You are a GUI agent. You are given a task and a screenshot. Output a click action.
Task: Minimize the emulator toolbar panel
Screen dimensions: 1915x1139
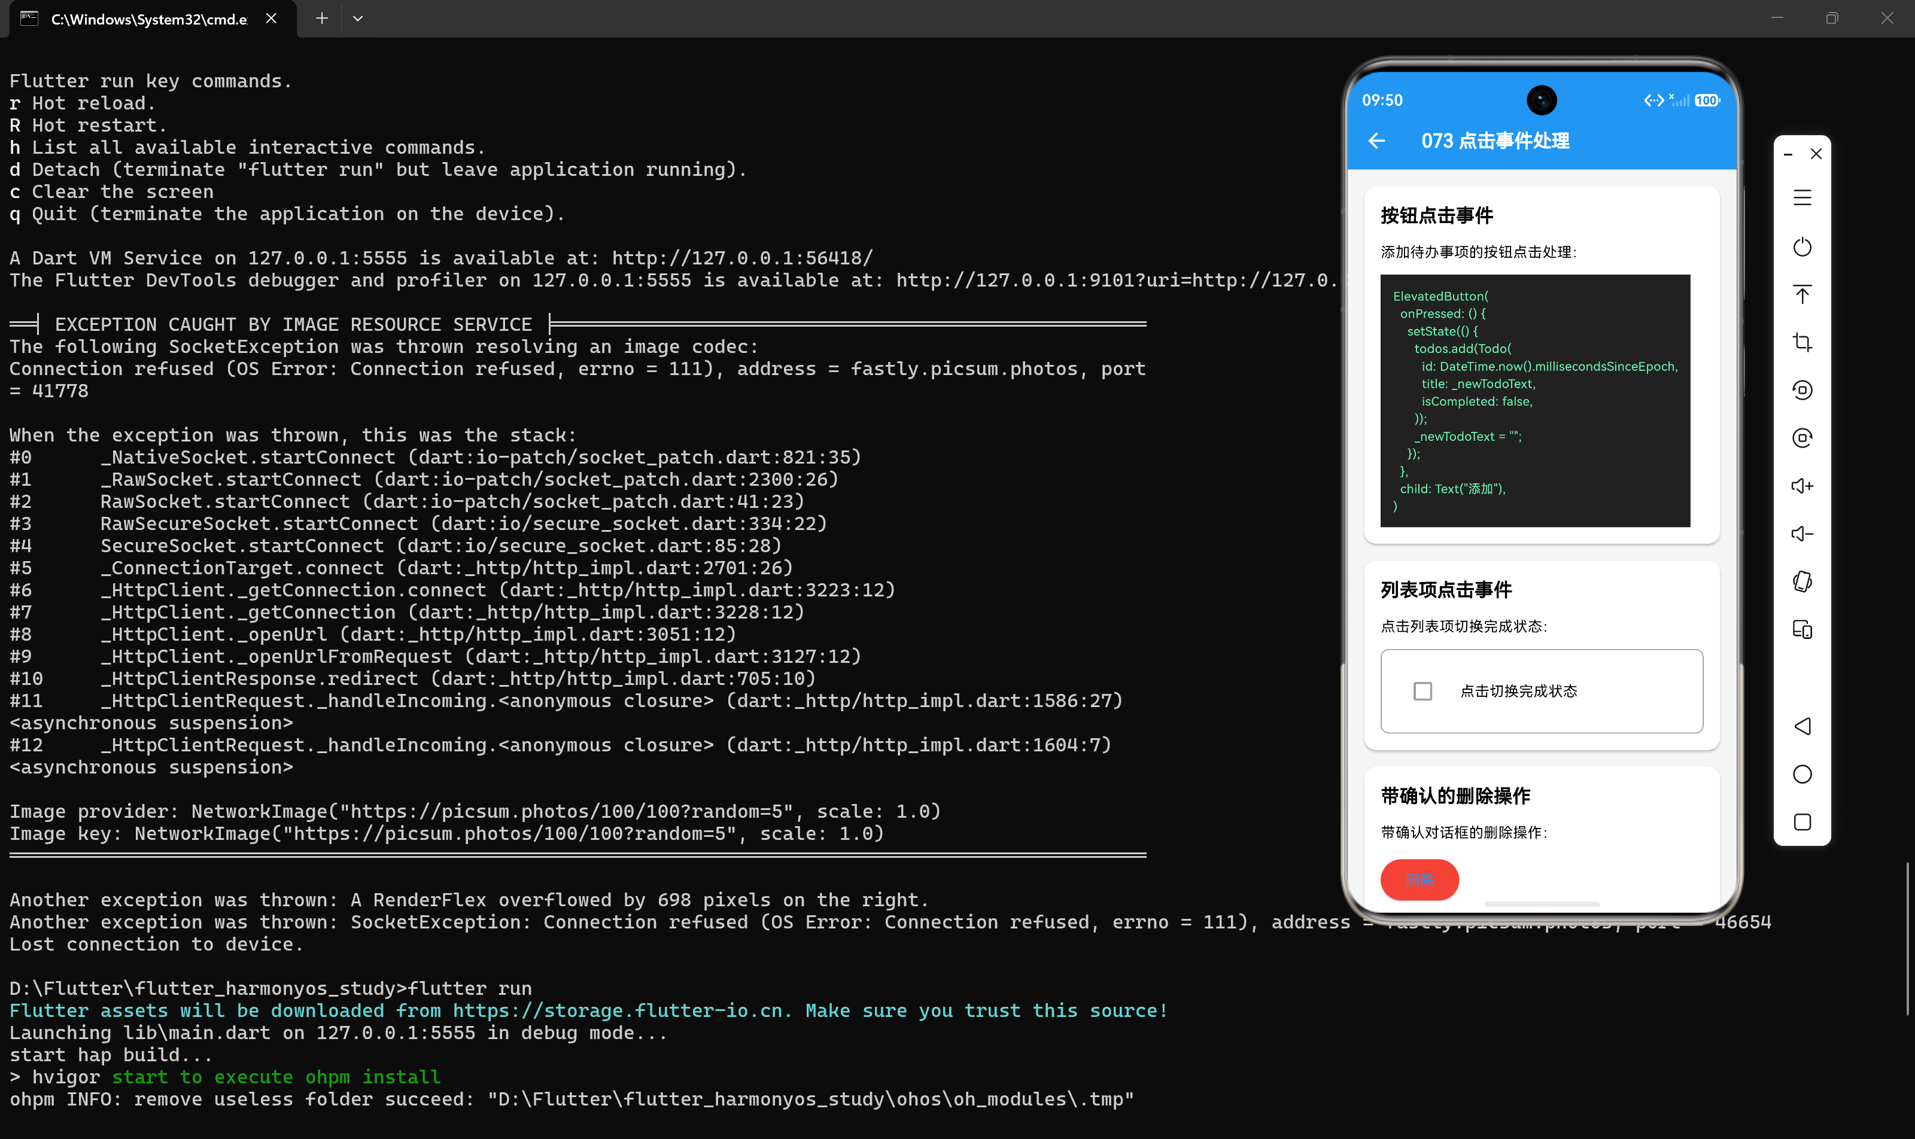1788,154
